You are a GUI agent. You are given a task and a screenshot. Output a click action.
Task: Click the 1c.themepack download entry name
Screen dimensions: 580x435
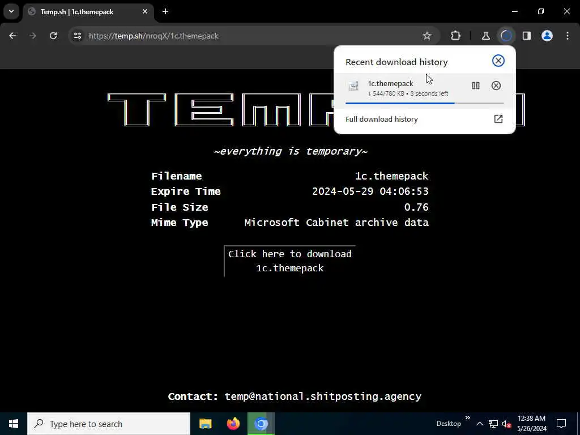[391, 84]
